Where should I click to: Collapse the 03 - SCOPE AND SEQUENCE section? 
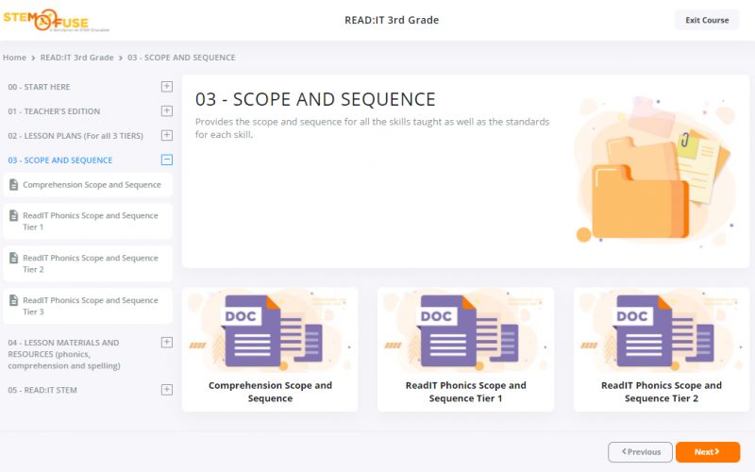167,160
